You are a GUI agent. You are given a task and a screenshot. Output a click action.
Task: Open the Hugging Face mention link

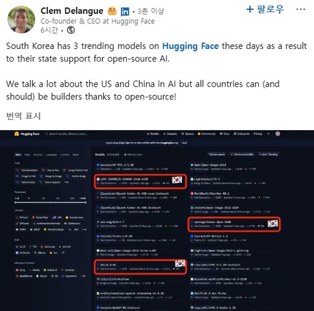[x=190, y=46]
